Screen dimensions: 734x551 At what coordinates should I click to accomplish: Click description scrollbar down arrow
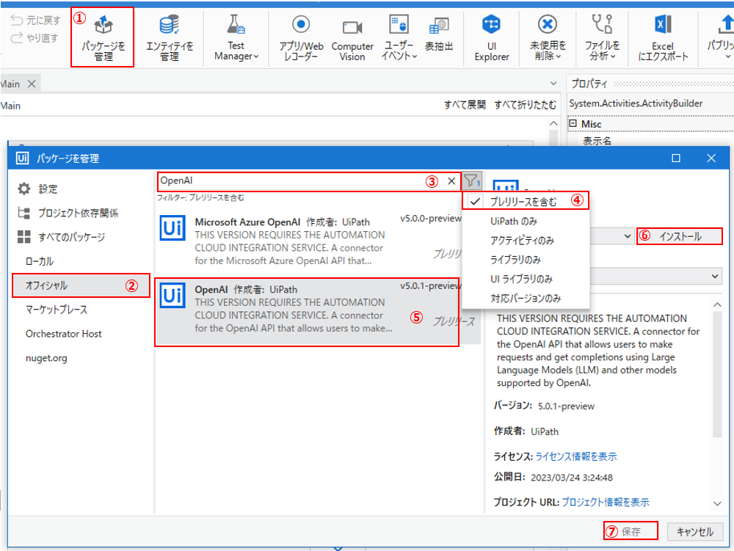(717, 504)
